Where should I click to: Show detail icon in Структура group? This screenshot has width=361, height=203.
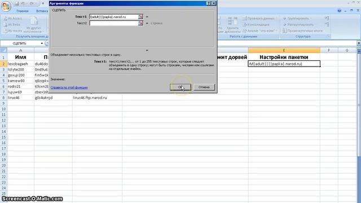click(327, 18)
